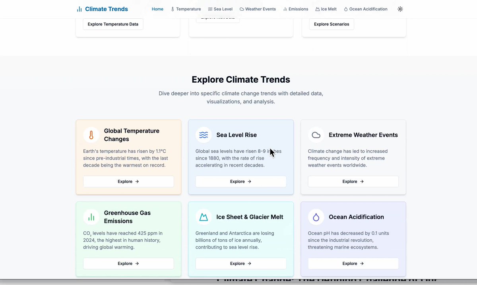Open Ice Melt from the navbar
477x285 pixels.
[x=326, y=9]
